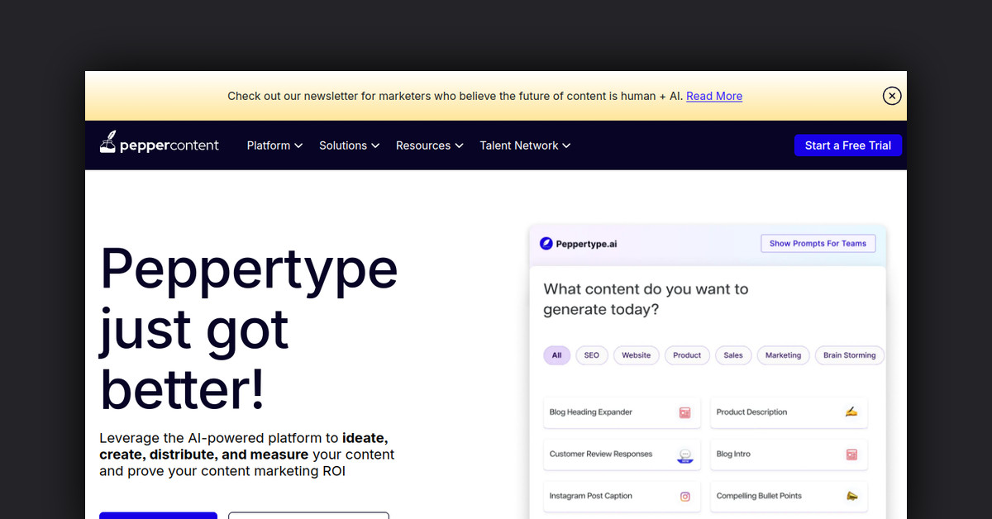The width and height of the screenshot is (992, 519).
Task: Click the Instagram Post Caption icon
Action: (x=684, y=496)
